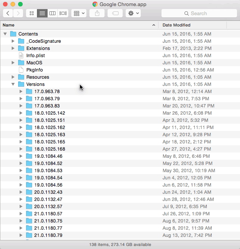240x249 pixels.
Task: Select the Versions folder icon
Action: pyautogui.click(x=21, y=84)
